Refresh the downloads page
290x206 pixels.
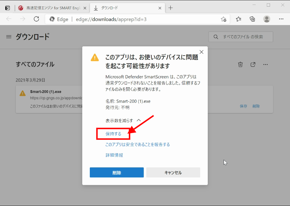click(36, 19)
